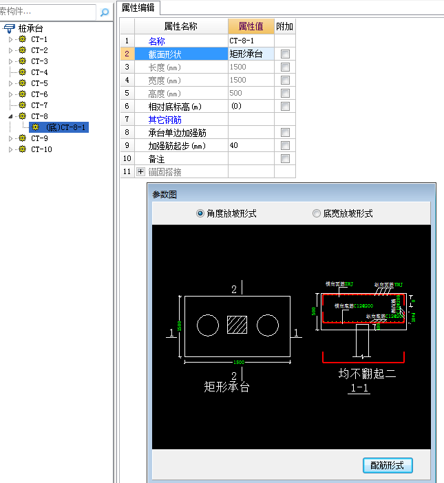This screenshot has width=444, height=483.
Task: Click the 相对底标高 value (0)
Action: 251,106
